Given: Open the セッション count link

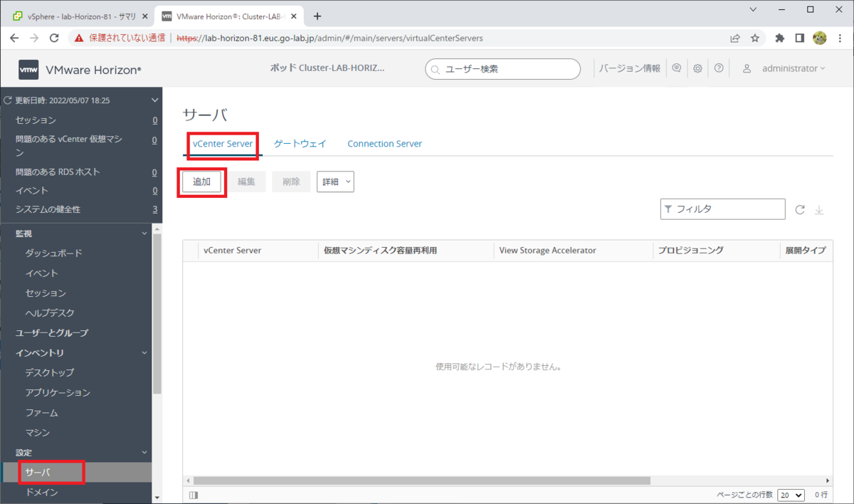Looking at the screenshot, I should [155, 120].
